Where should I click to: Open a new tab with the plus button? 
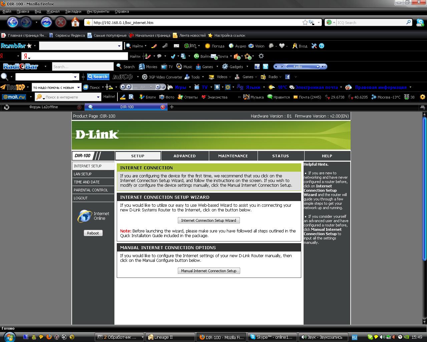(x=172, y=107)
